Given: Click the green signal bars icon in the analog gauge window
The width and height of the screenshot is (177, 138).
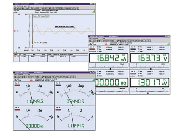Looking at the screenshot, I should (x=93, y=80).
